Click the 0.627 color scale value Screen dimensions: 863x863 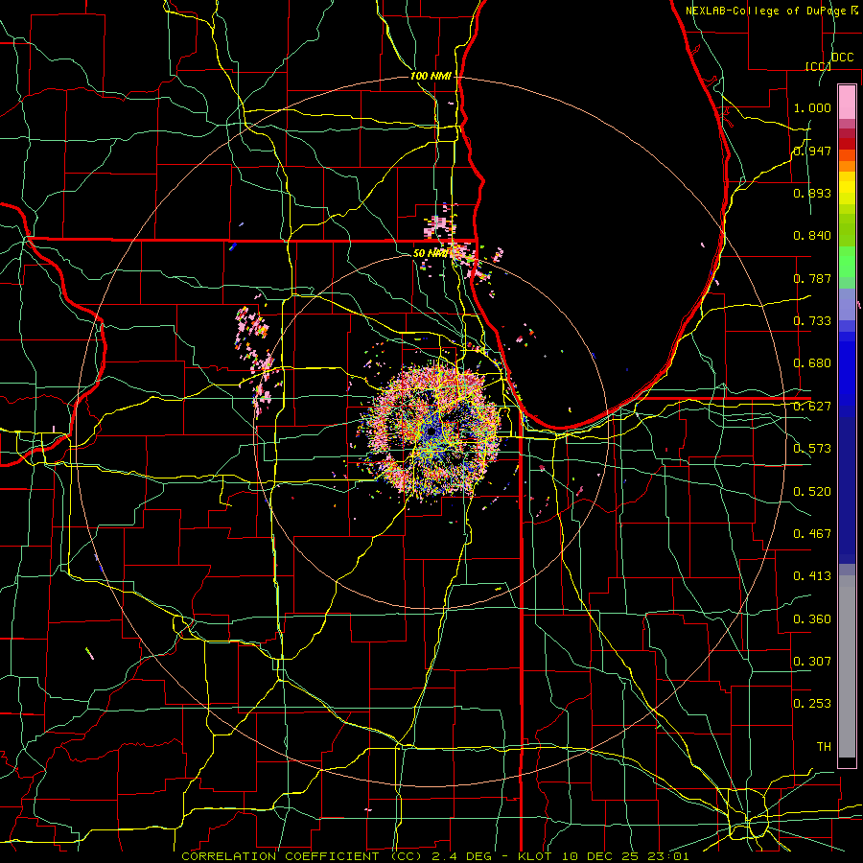tap(812, 407)
